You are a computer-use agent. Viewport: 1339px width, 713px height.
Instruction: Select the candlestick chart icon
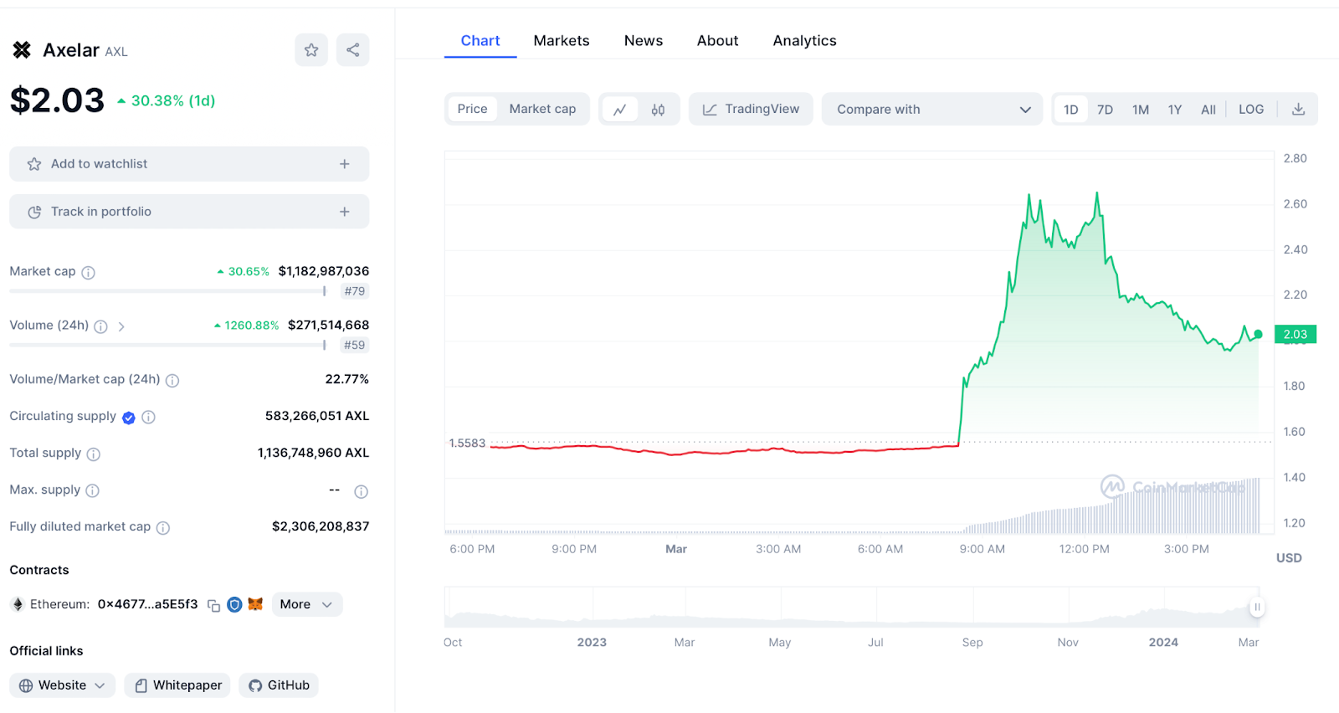tap(659, 110)
